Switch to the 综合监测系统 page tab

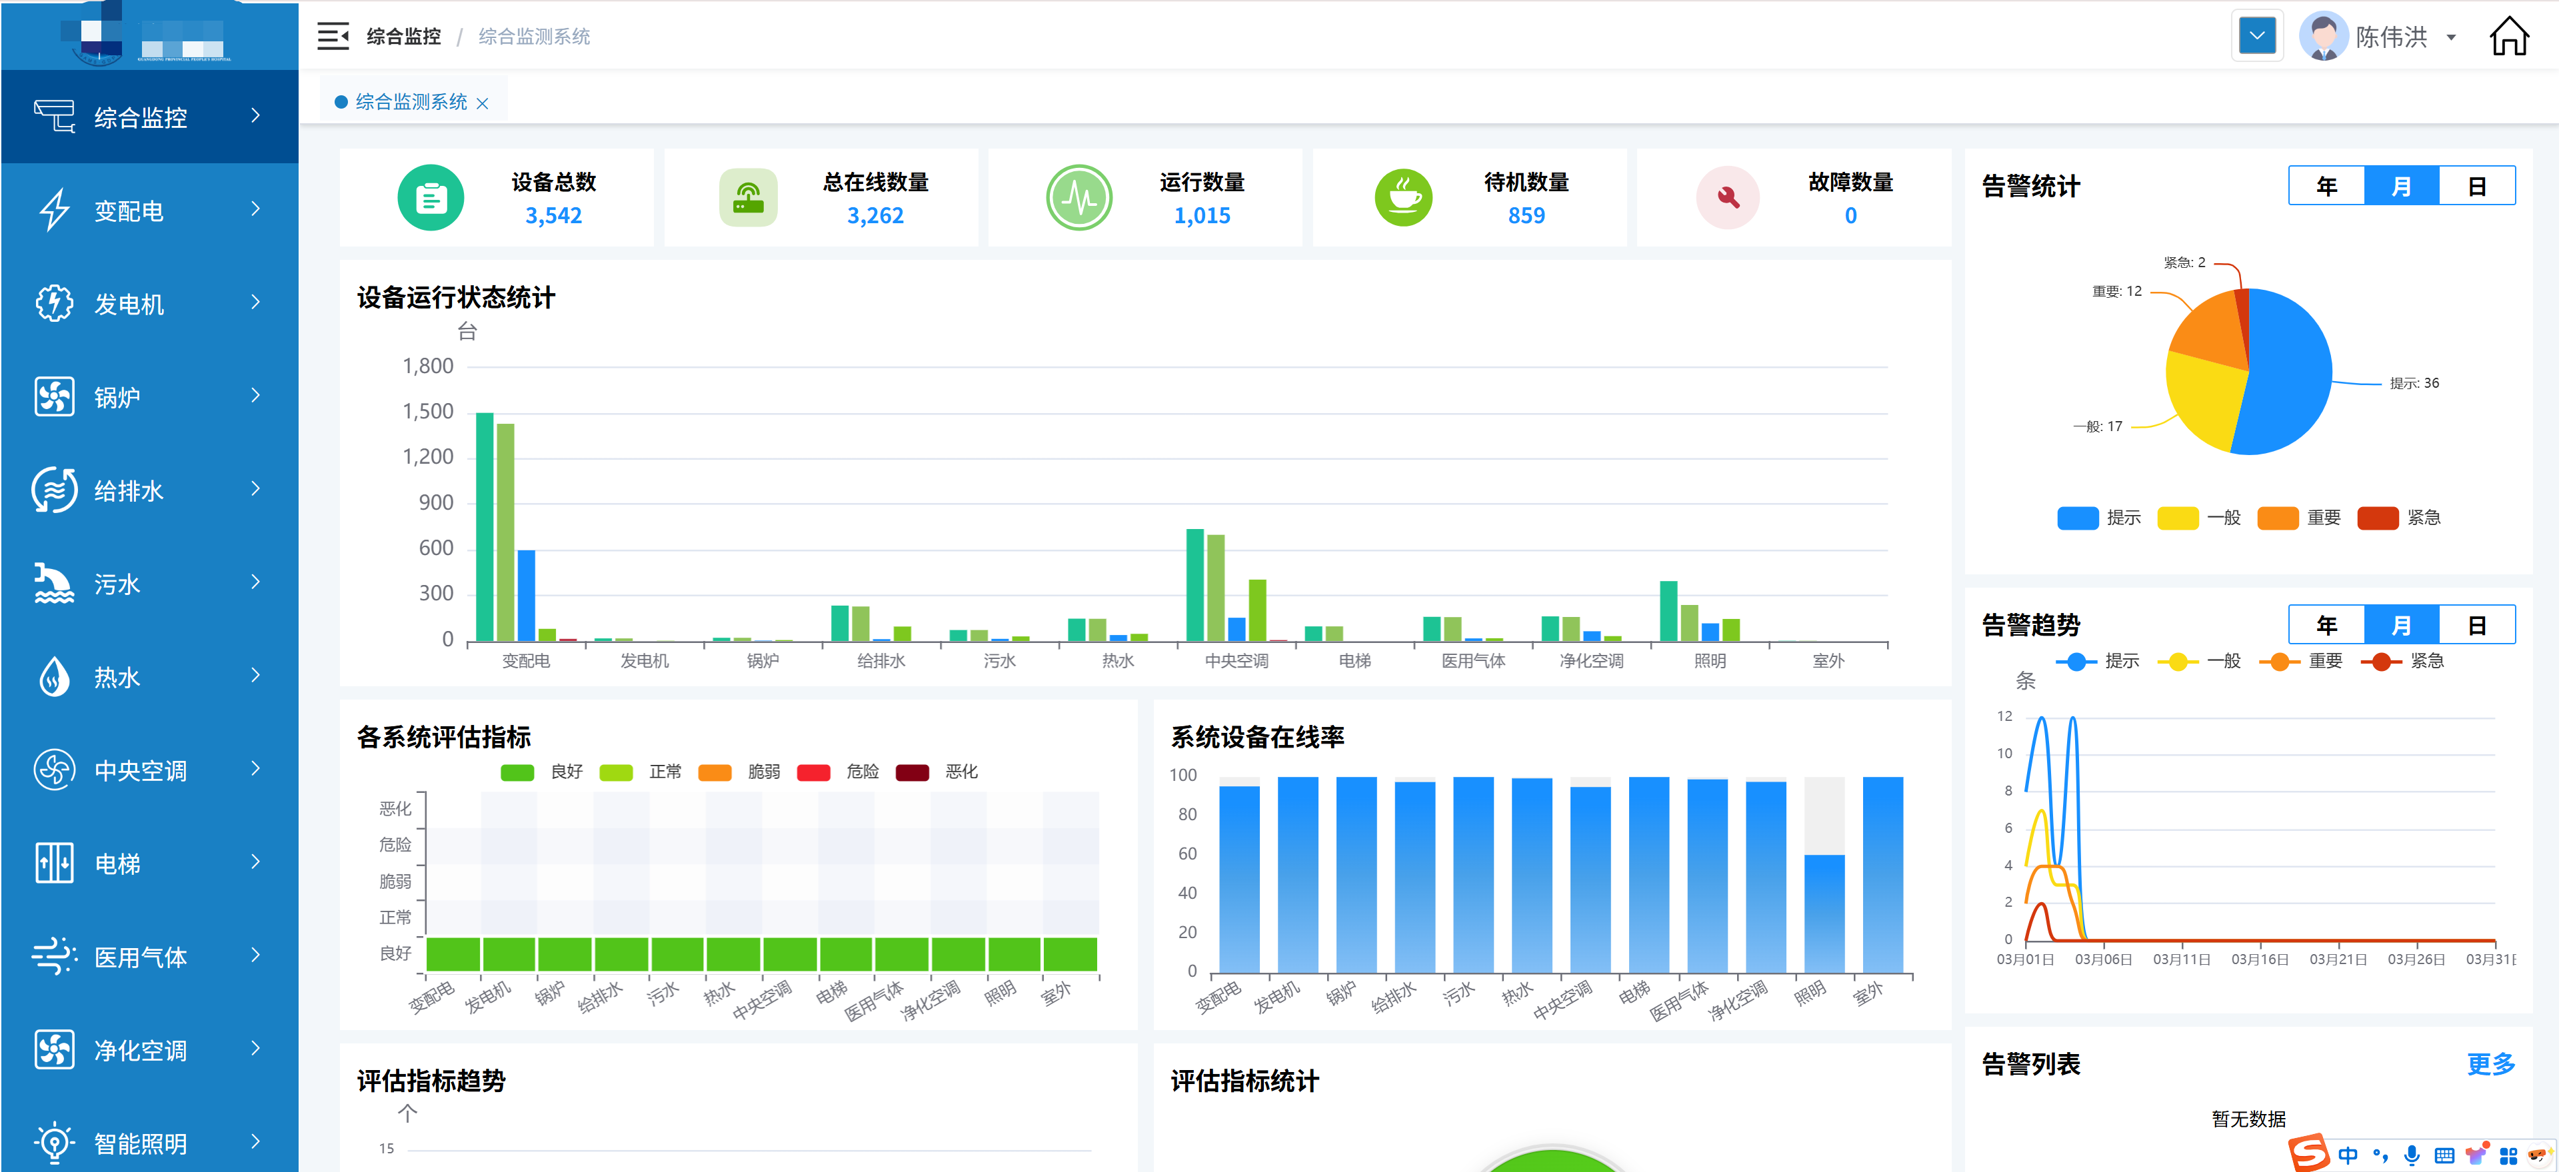[411, 103]
